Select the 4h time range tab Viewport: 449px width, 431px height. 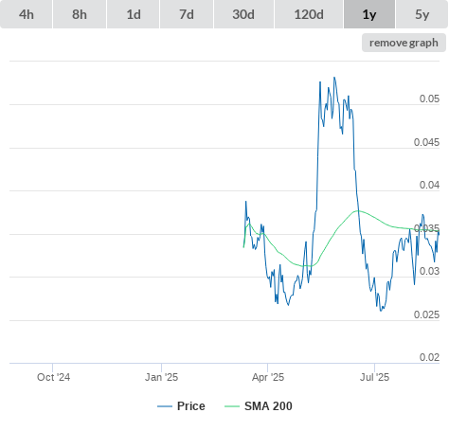click(27, 14)
